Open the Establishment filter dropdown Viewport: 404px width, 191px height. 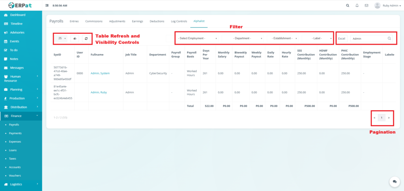tap(284, 39)
